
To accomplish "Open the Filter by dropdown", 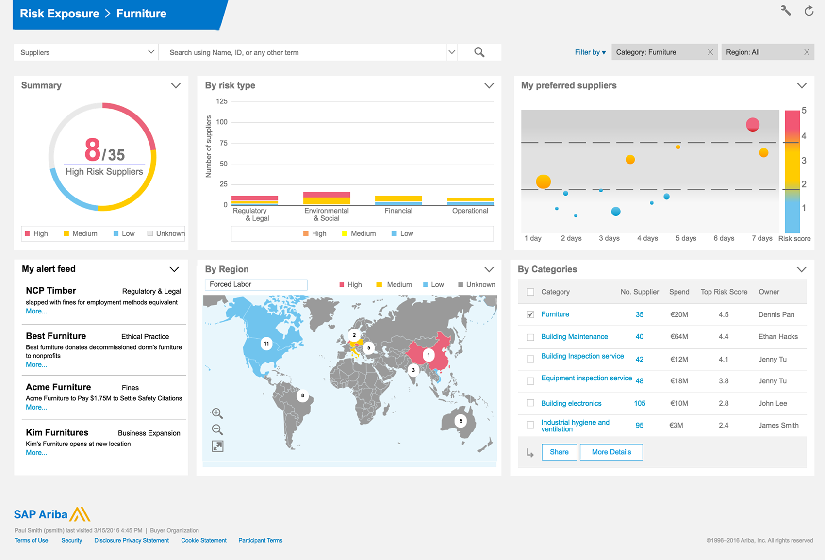I will coord(590,52).
